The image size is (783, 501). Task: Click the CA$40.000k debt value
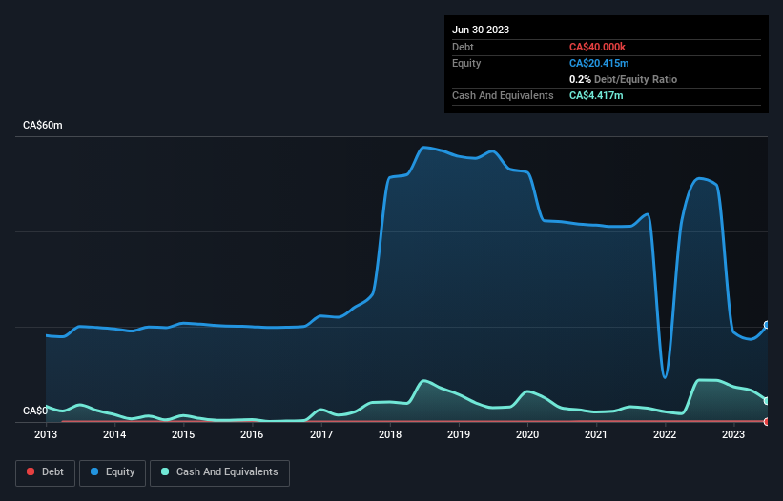(597, 47)
